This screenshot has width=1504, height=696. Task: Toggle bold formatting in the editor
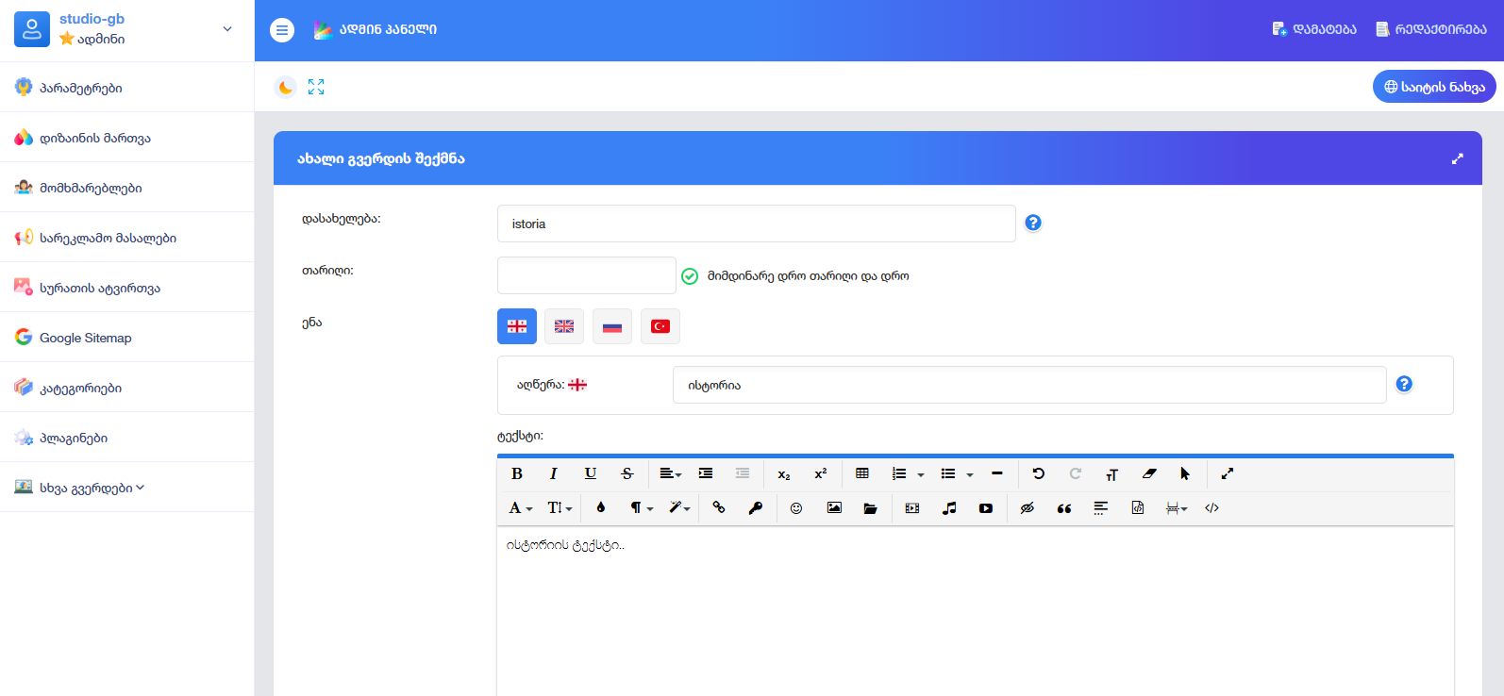pos(517,474)
